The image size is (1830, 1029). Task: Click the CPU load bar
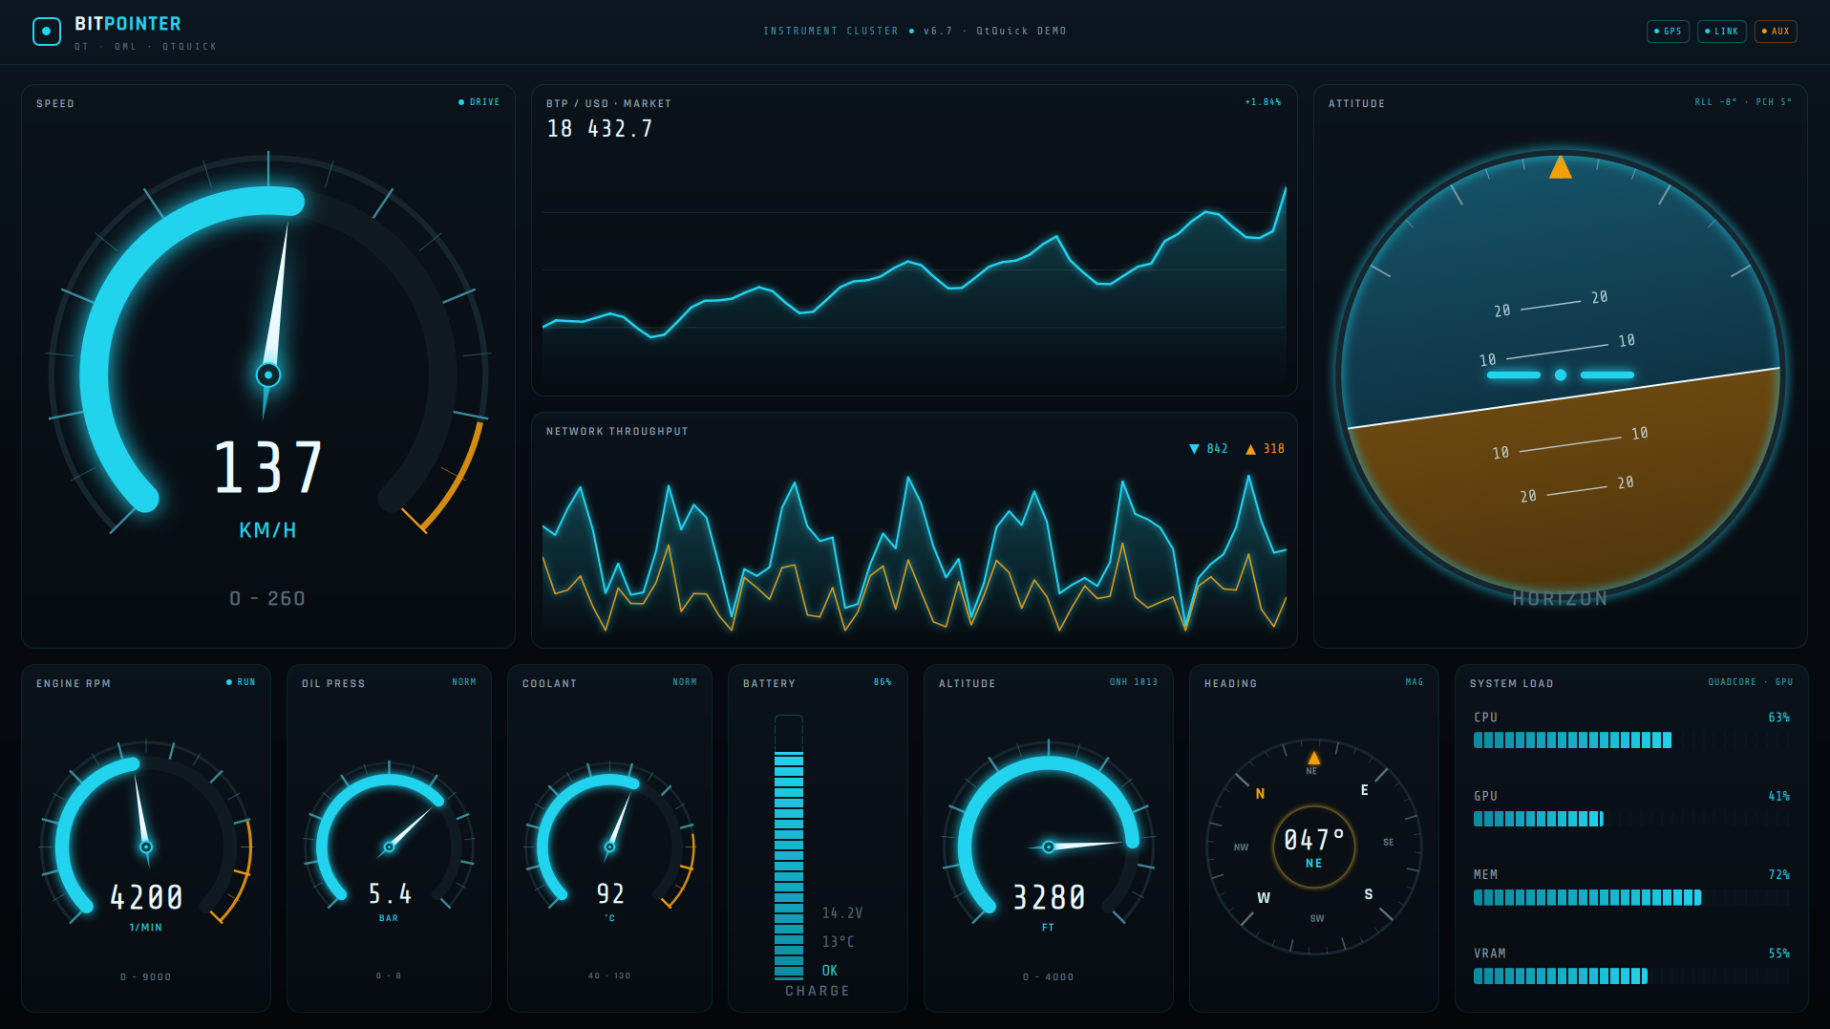tap(1630, 740)
